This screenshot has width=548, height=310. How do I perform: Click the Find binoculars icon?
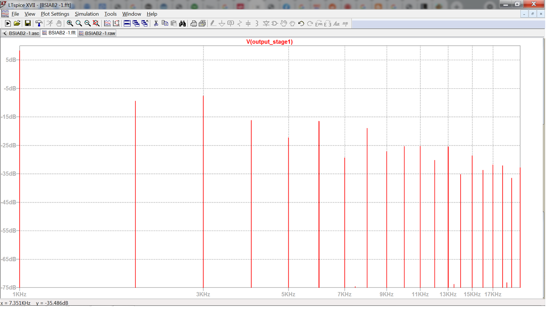coord(183,23)
